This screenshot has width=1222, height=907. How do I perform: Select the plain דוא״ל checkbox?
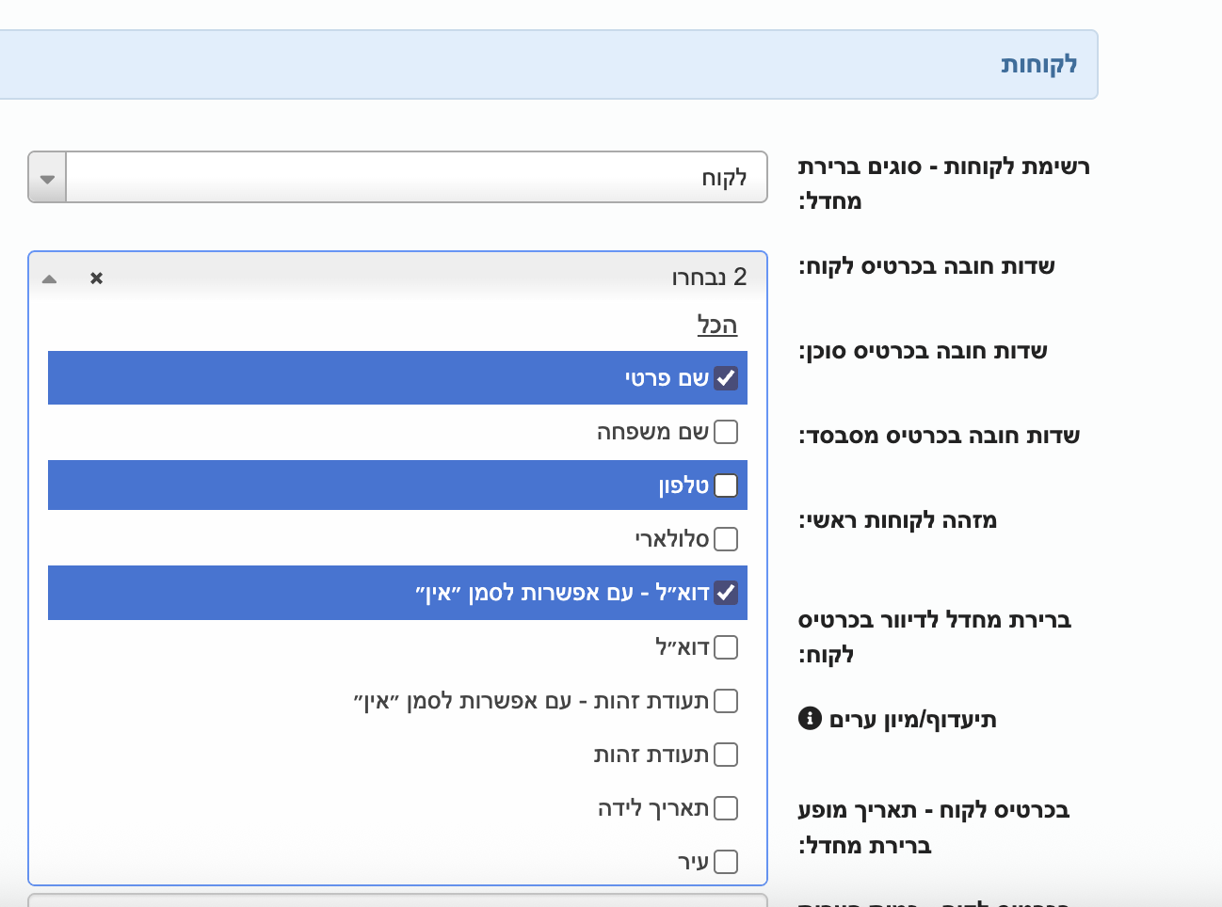[726, 647]
